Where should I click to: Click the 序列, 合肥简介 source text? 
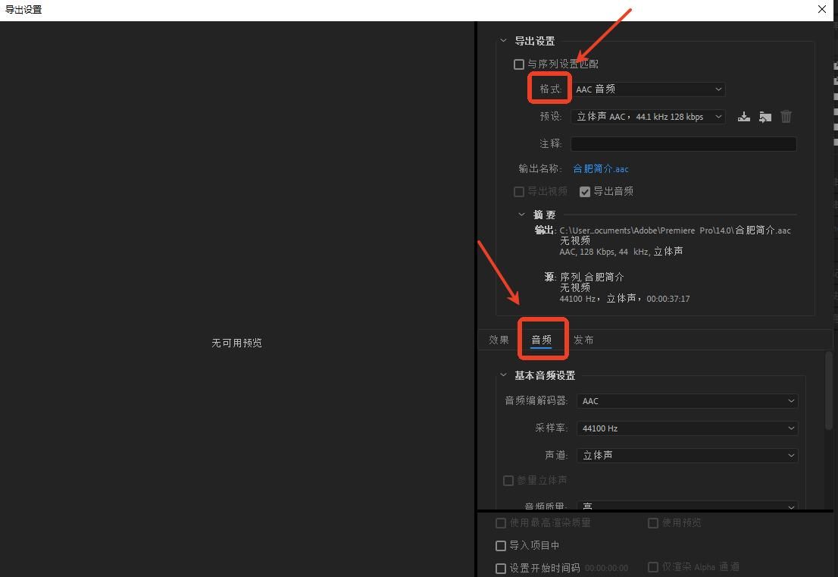pyautogui.click(x=592, y=277)
